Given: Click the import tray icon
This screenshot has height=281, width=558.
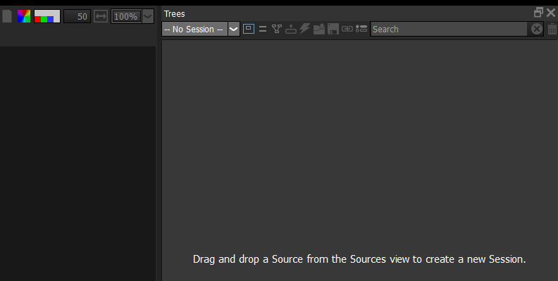Looking at the screenshot, I should click(291, 29).
